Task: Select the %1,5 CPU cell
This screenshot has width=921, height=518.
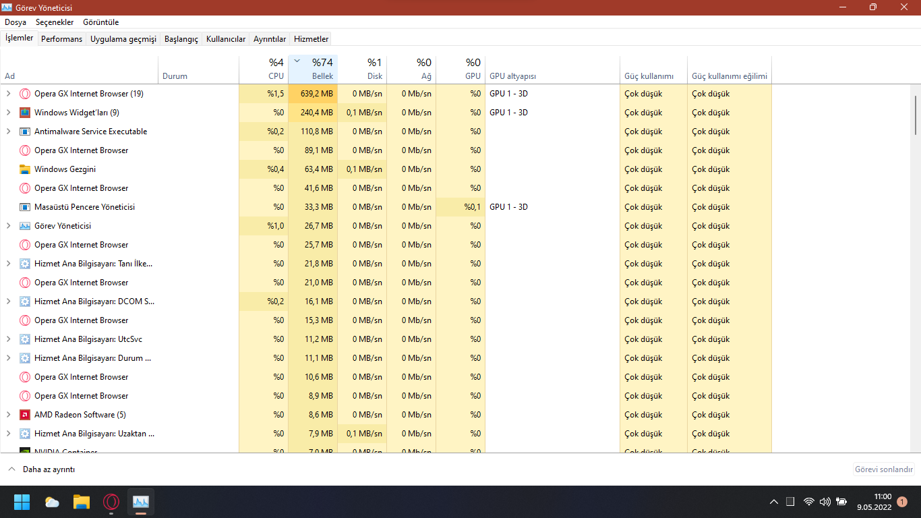Action: [264, 94]
